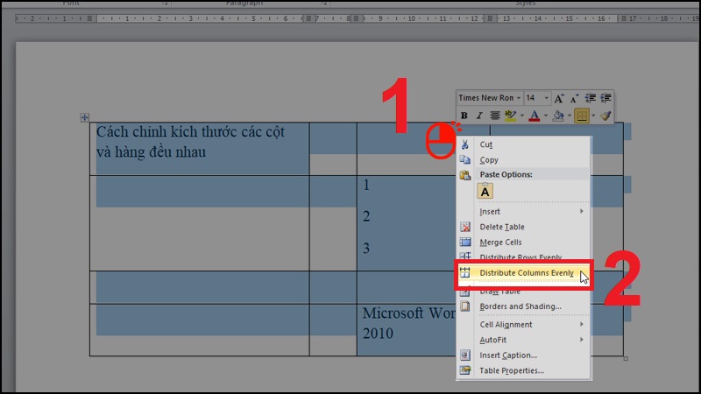
Task: Open highlight color dropdown arrow
Action: click(x=521, y=116)
